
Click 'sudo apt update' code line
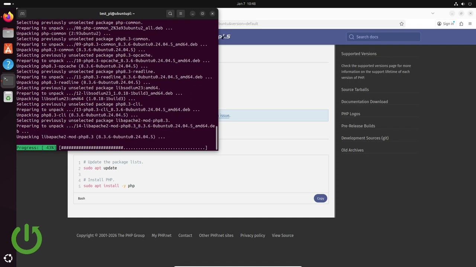click(100, 168)
